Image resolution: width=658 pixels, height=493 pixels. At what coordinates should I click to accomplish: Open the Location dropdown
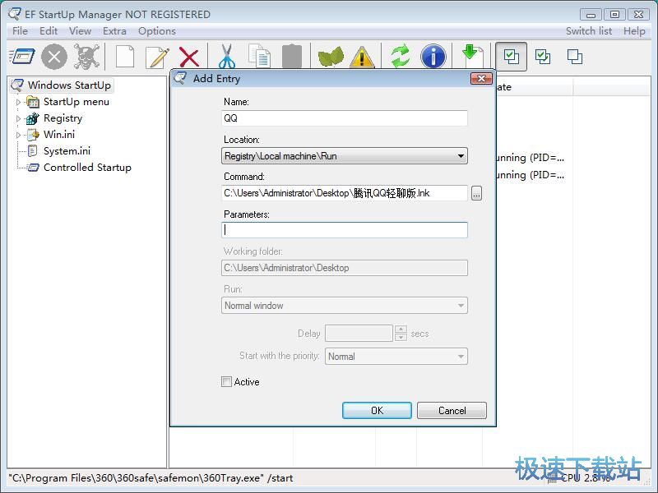tap(344, 156)
